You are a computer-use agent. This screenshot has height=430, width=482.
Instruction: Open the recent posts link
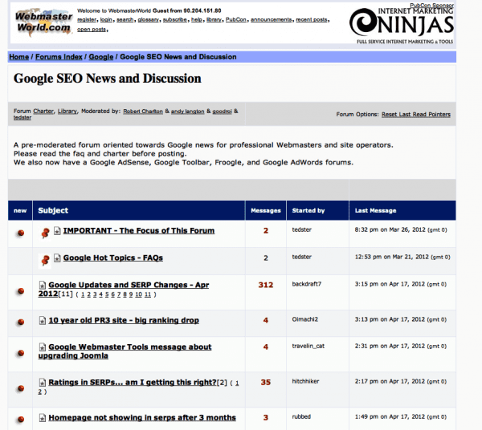(312, 19)
